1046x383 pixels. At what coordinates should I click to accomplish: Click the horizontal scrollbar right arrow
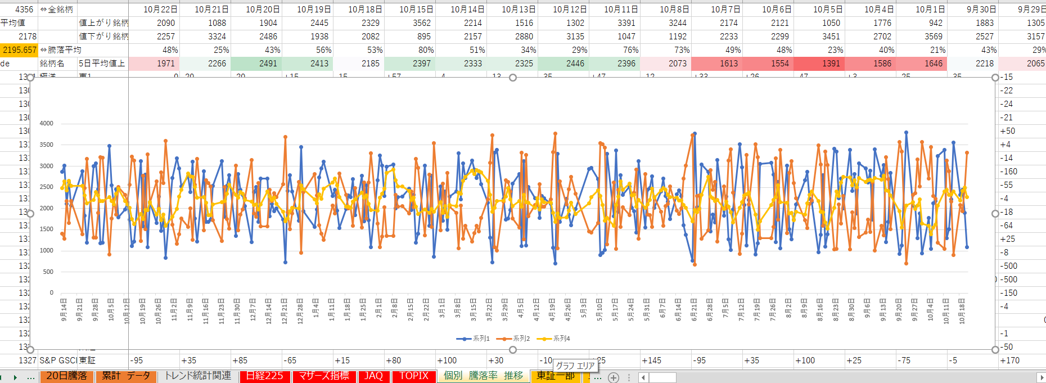(1041, 377)
